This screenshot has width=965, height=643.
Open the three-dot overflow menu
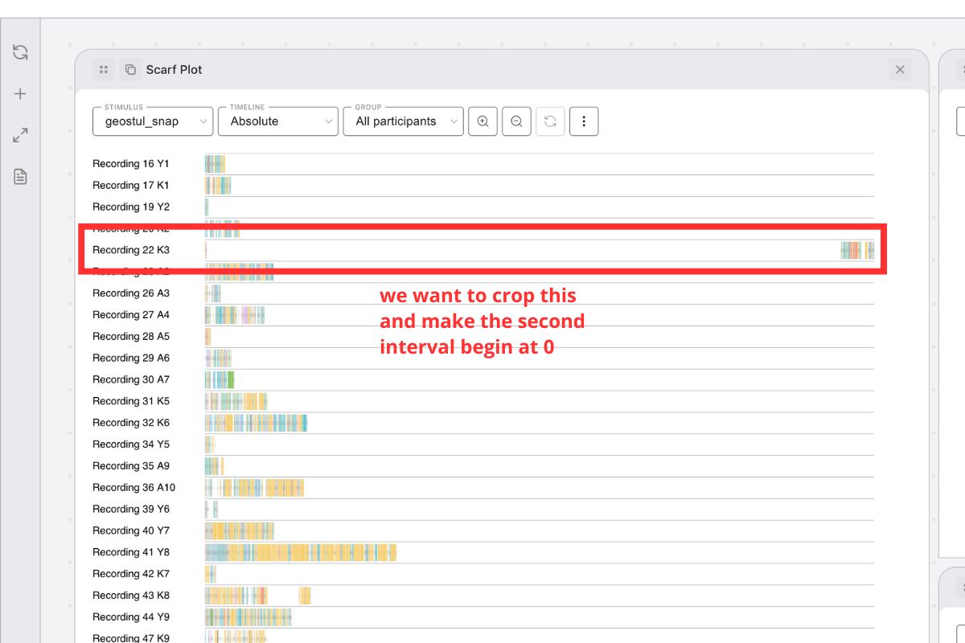584,121
